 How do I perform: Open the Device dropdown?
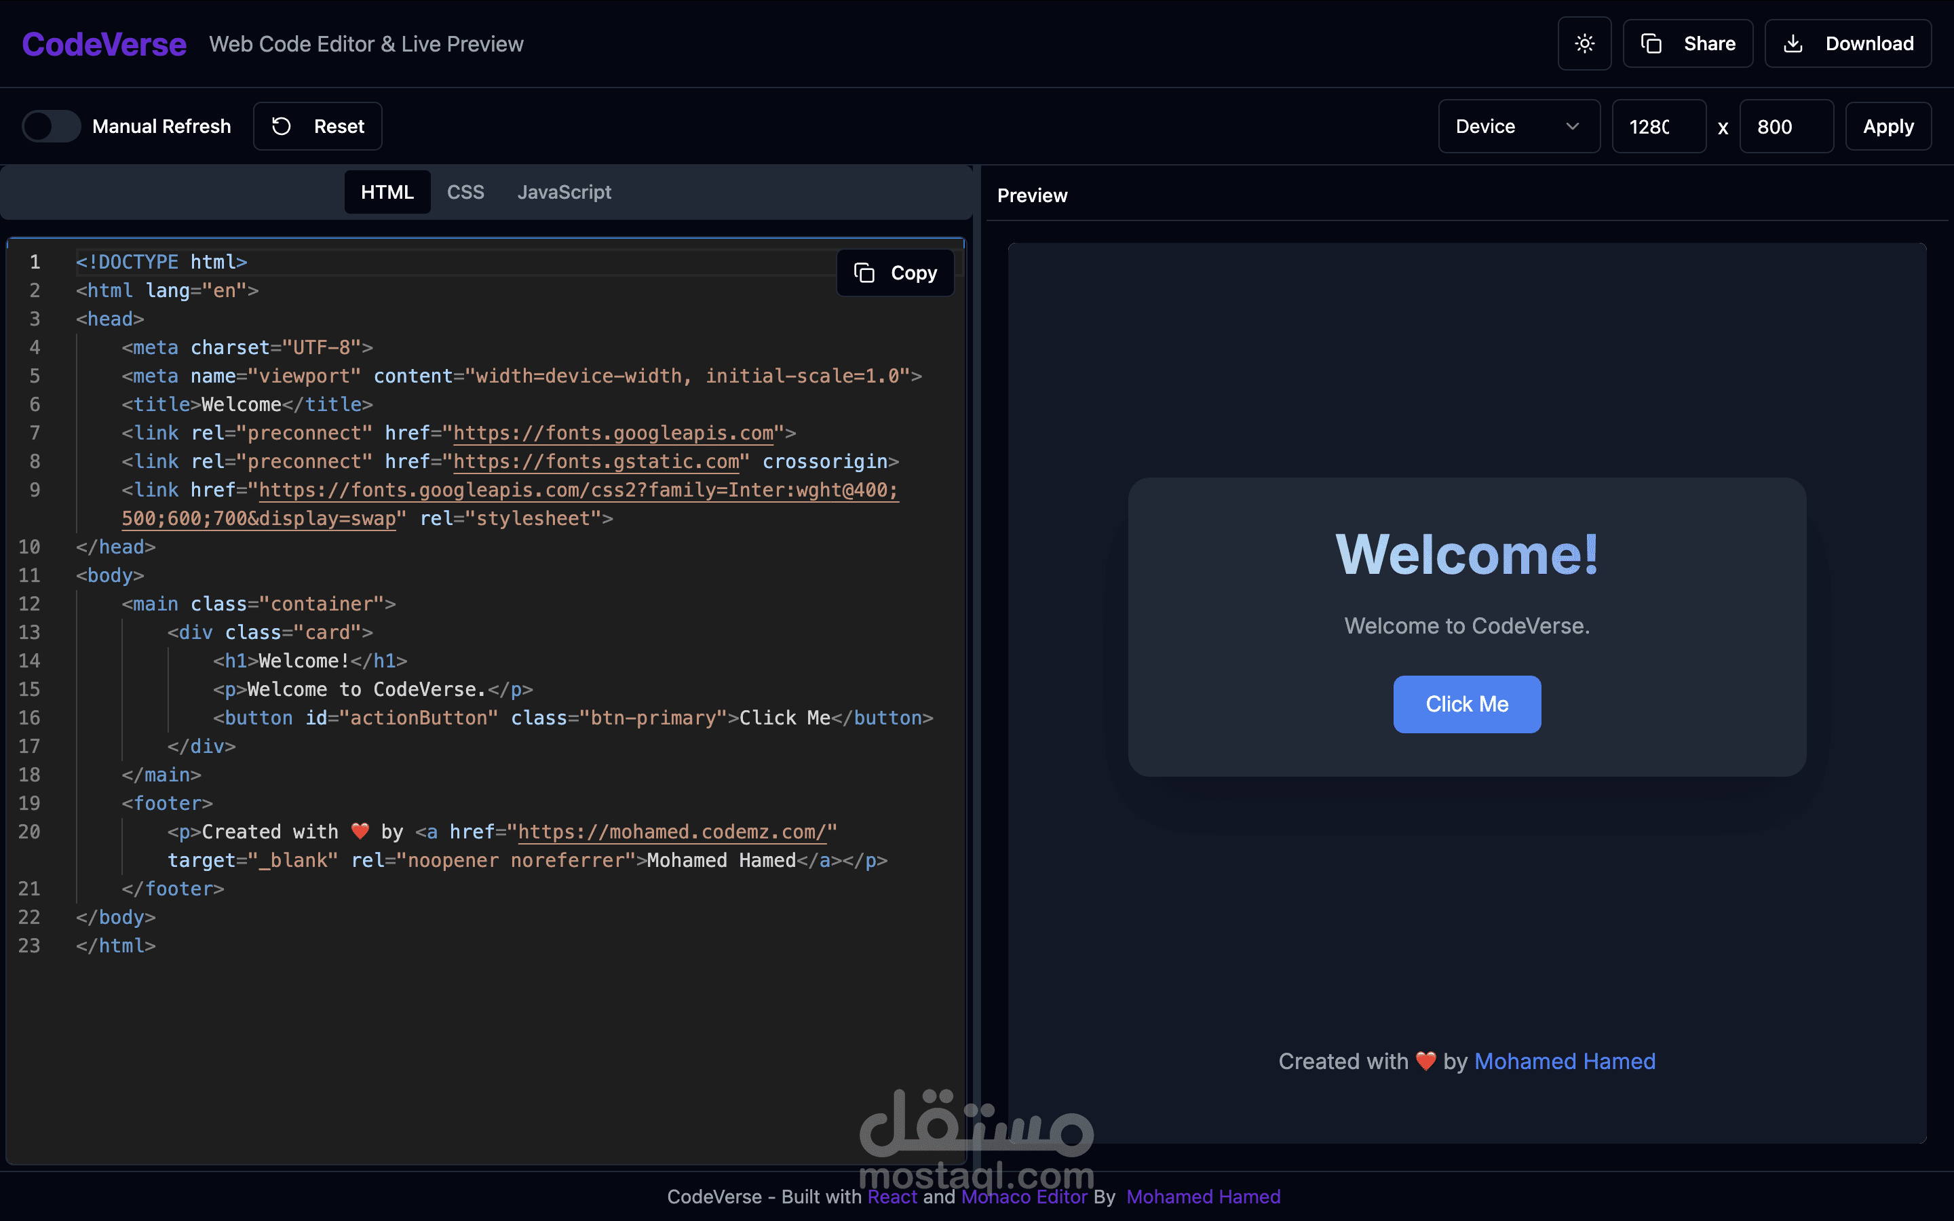pyautogui.click(x=1519, y=126)
